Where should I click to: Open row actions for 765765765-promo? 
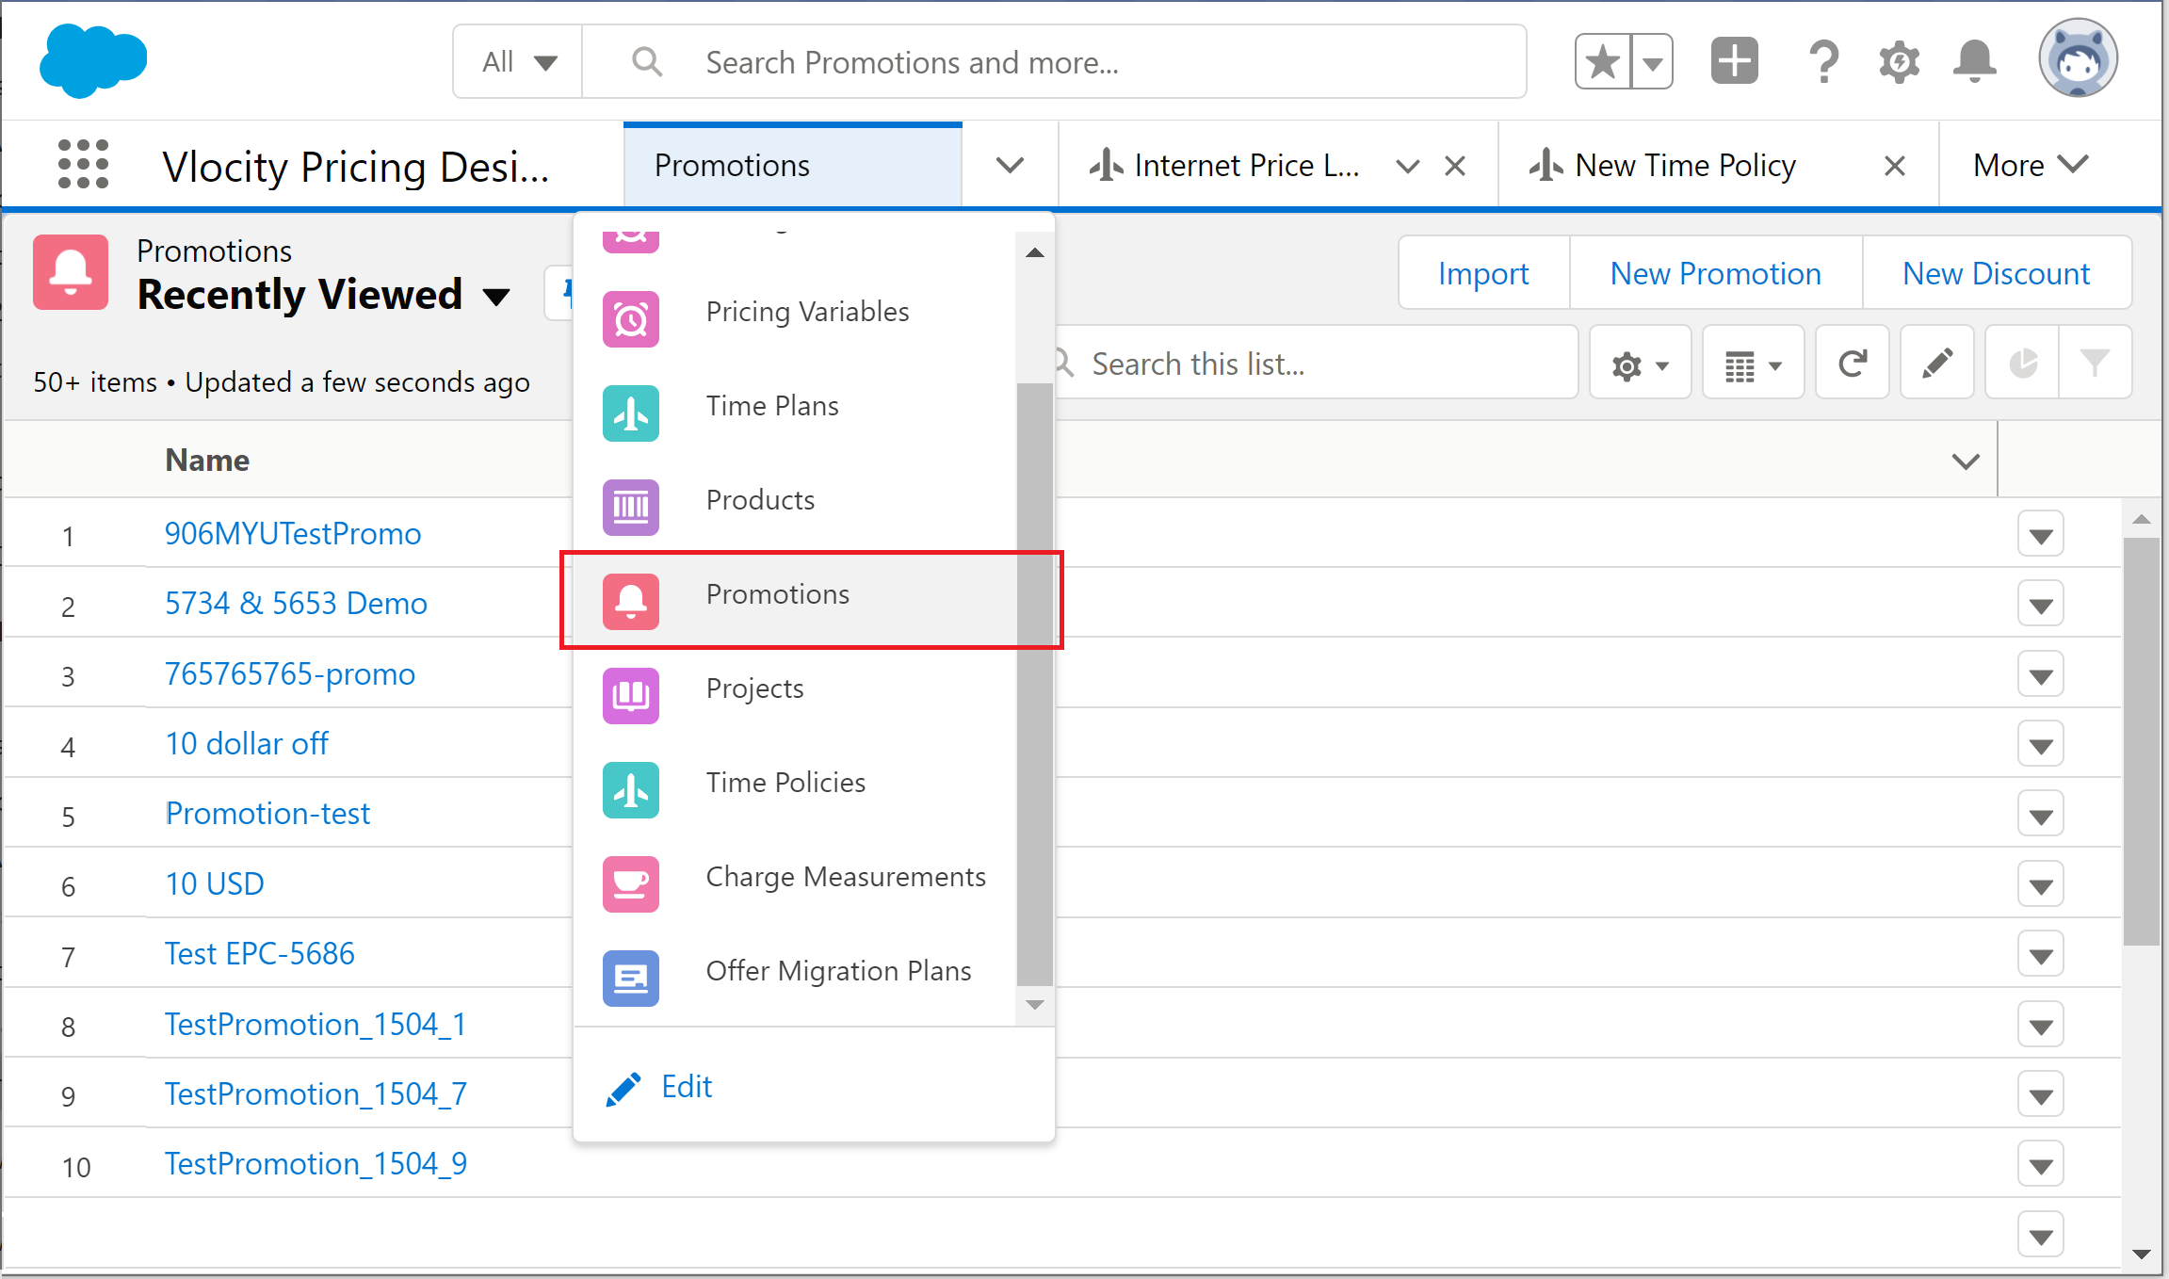pyautogui.click(x=2040, y=675)
